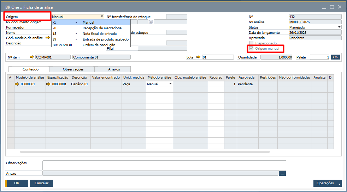Toggle the Inspecionado checkbox
Image resolution: width=347 pixels, height=192 pixels.
[251, 43]
